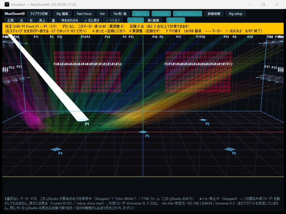Switch to 正面 front view
Image resolution: width=286 pixels, height=214 pixels.
[10, 20]
